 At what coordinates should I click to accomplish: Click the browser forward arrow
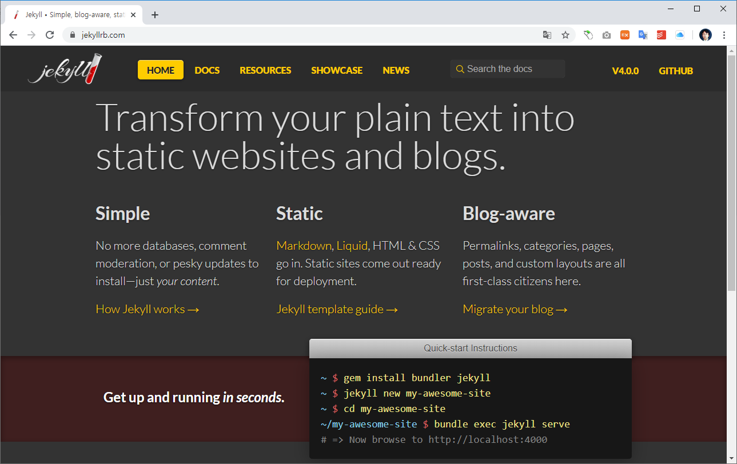click(31, 35)
